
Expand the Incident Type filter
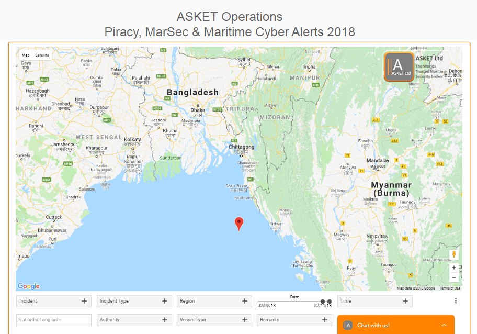(x=134, y=301)
